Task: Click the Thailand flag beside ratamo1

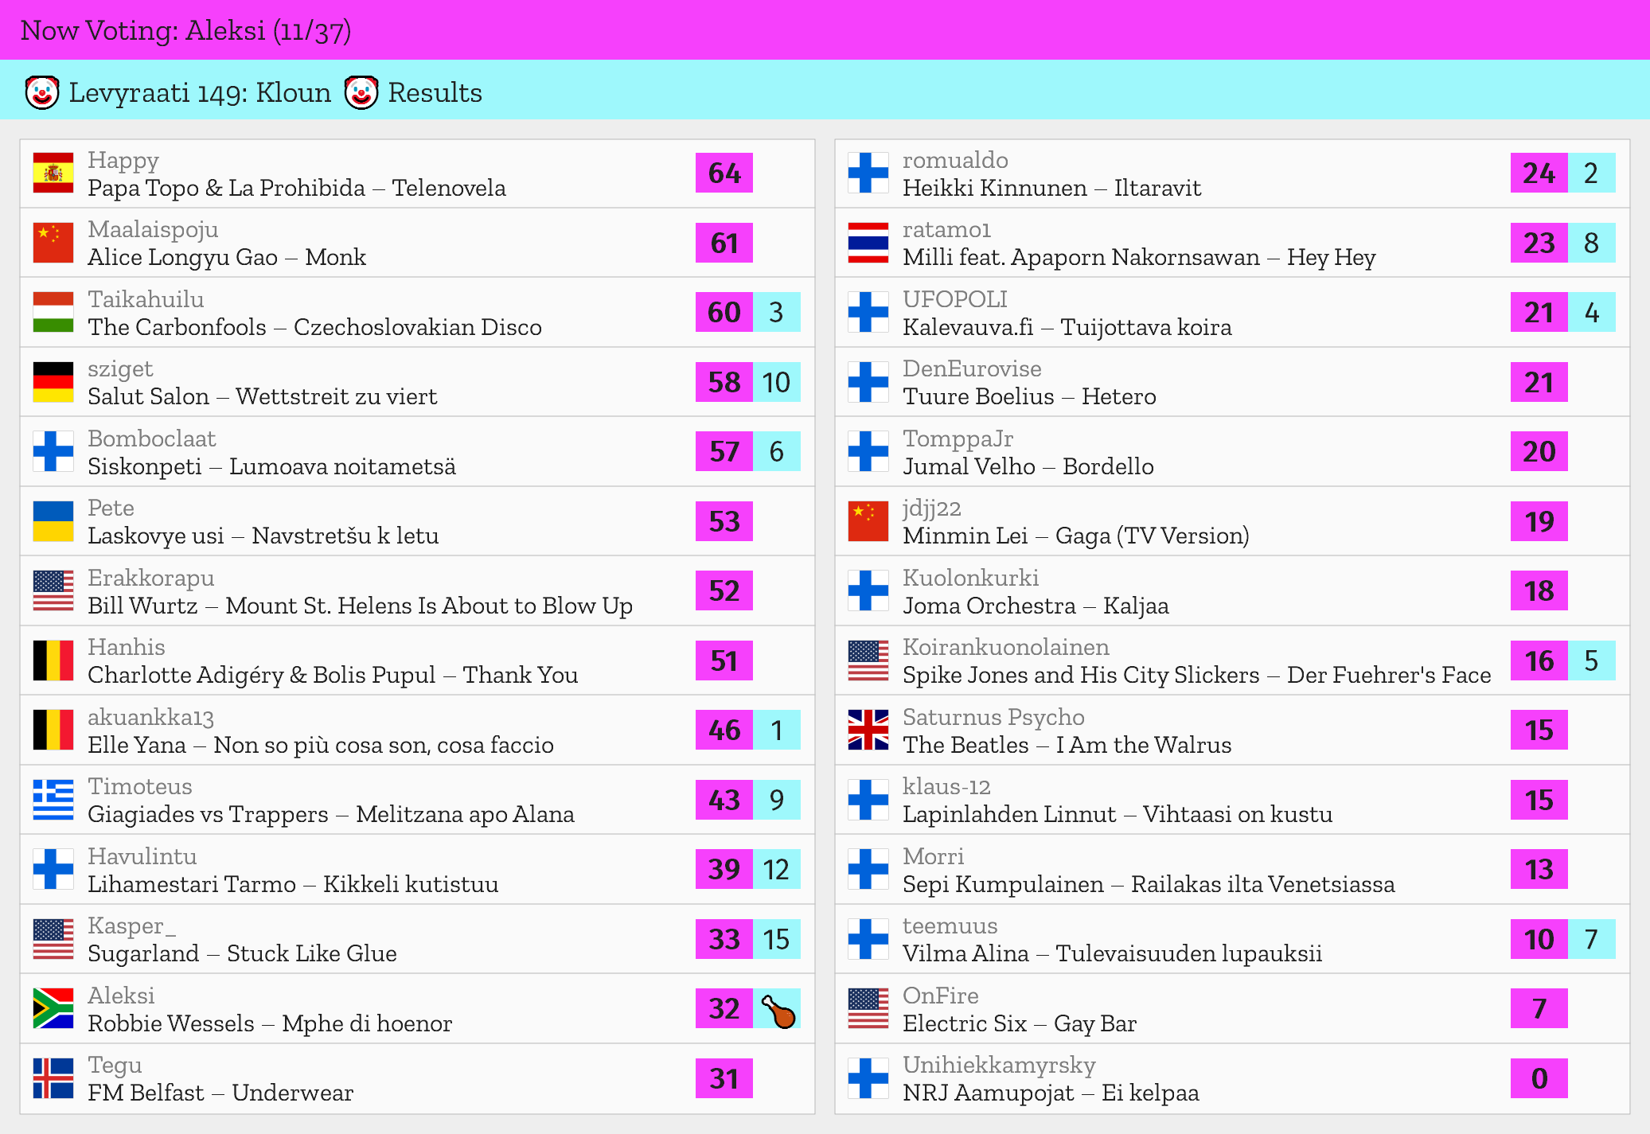Action: 868,243
